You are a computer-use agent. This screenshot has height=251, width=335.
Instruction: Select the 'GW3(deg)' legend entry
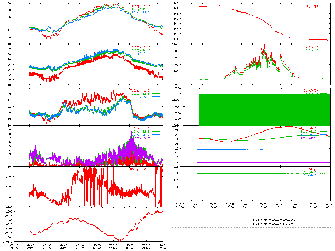(310, 176)
